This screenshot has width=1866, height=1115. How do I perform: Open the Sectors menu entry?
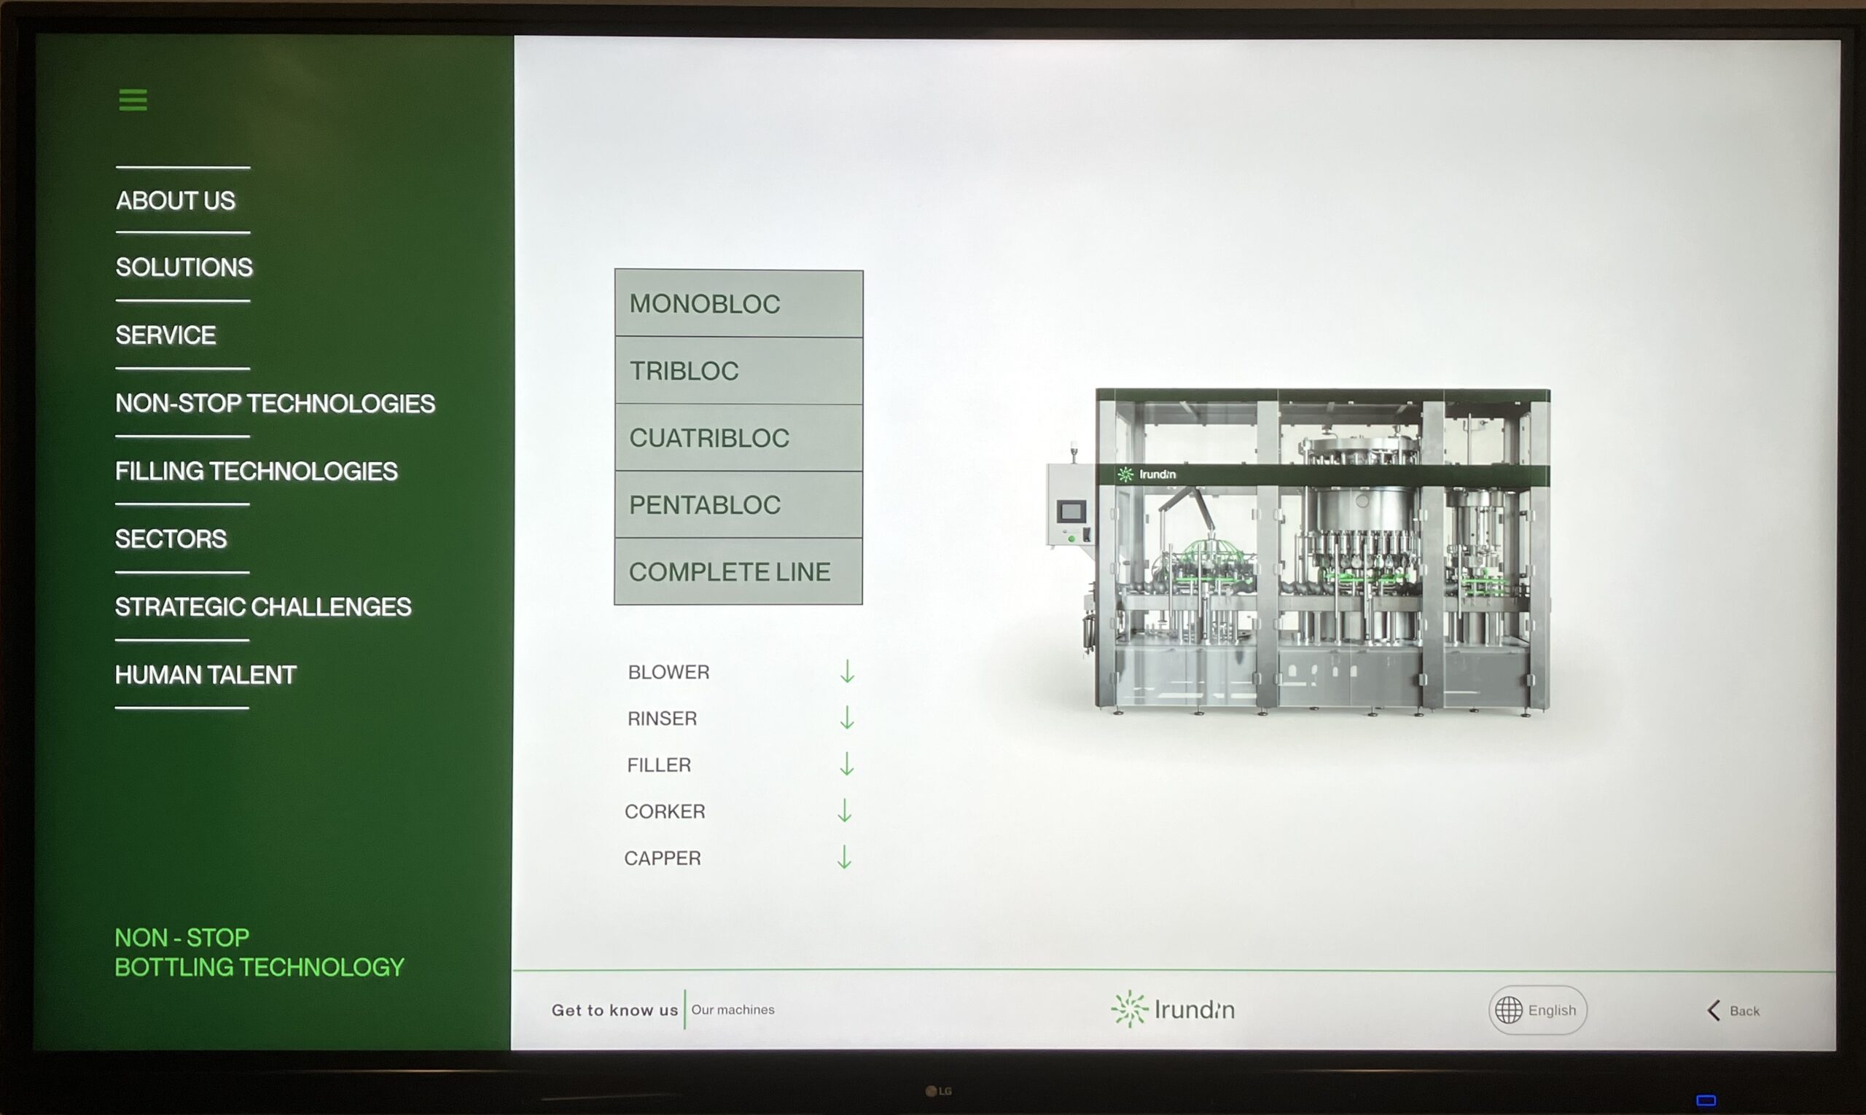click(x=171, y=539)
